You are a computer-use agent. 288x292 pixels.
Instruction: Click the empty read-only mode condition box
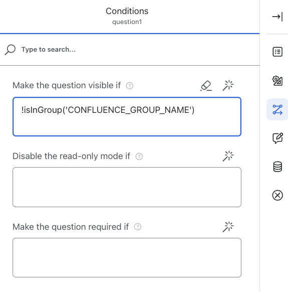click(127, 187)
